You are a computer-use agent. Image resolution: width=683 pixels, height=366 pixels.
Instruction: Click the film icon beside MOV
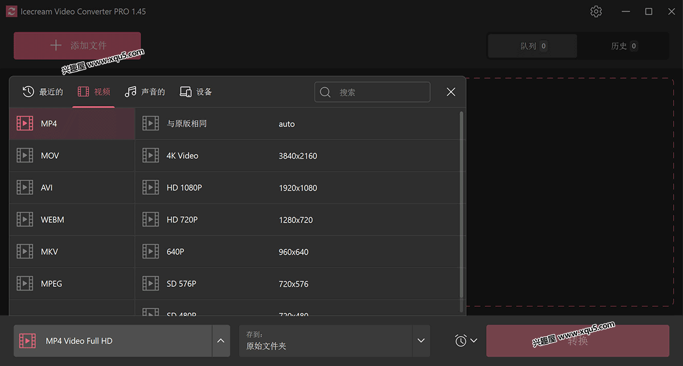click(x=25, y=155)
